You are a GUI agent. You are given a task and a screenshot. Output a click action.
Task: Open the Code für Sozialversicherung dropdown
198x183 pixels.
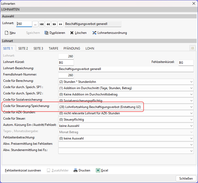(x=191, y=101)
